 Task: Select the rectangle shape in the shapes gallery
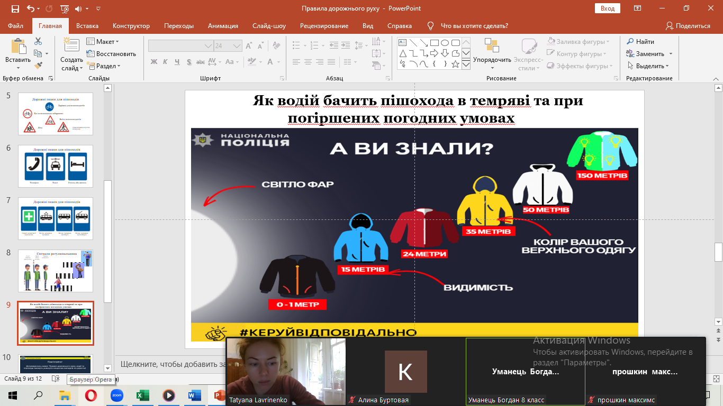tap(434, 43)
